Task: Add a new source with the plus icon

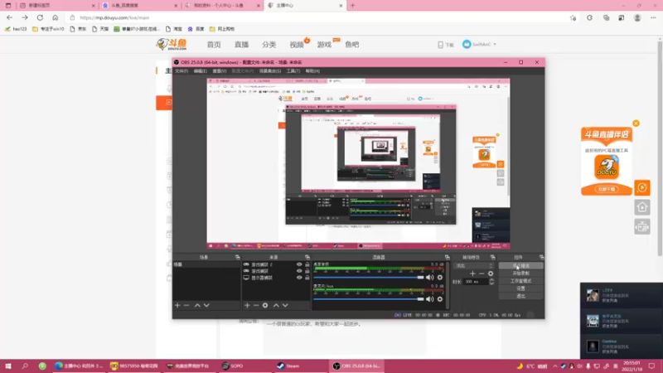Action: click(246, 305)
